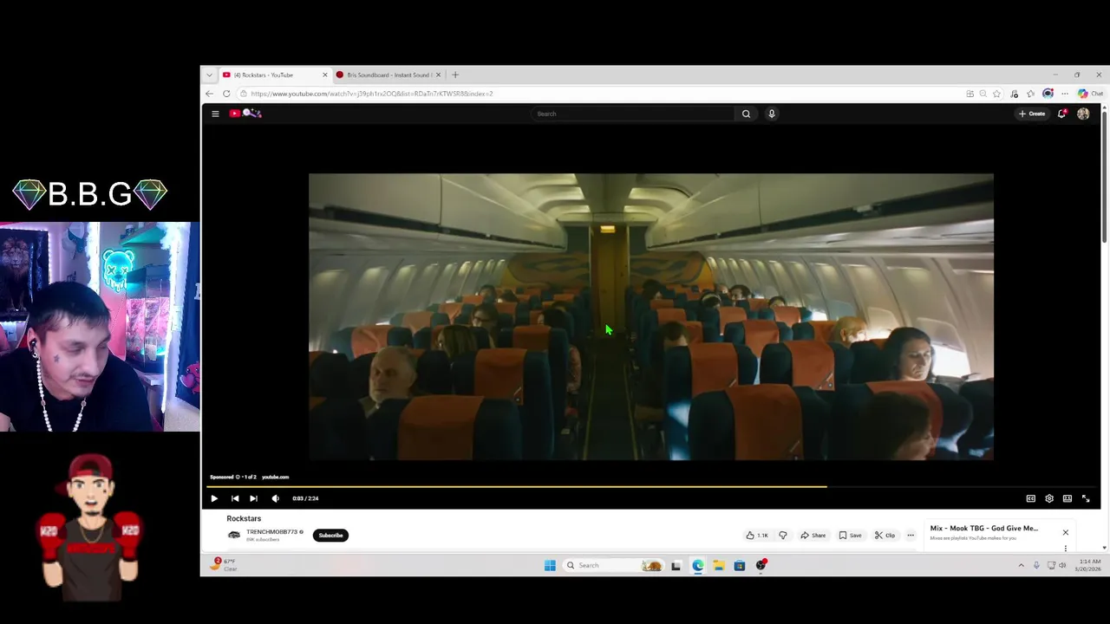Reload the current page

point(226,94)
